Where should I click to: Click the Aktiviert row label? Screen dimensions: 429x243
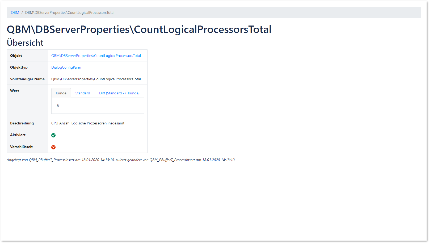tap(18, 135)
